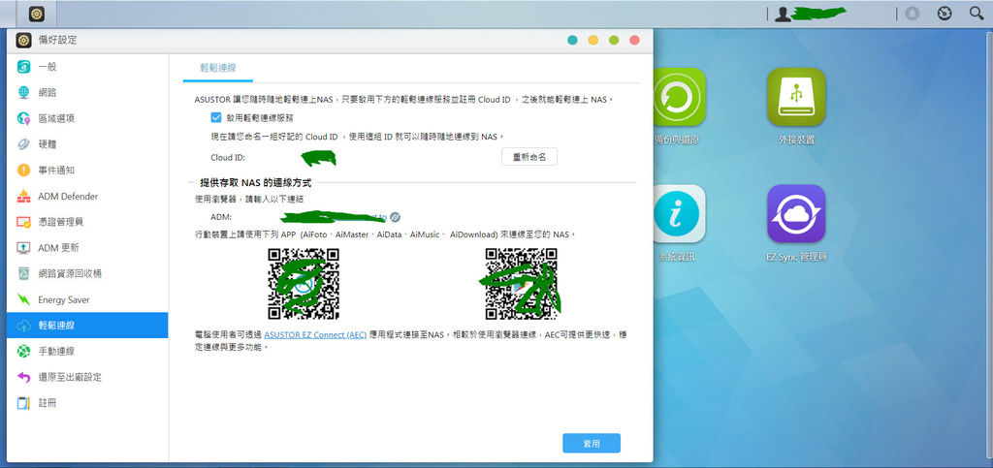The image size is (993, 468).
Task: Select the 憑證管理員 certificate icon
Action: (x=24, y=222)
